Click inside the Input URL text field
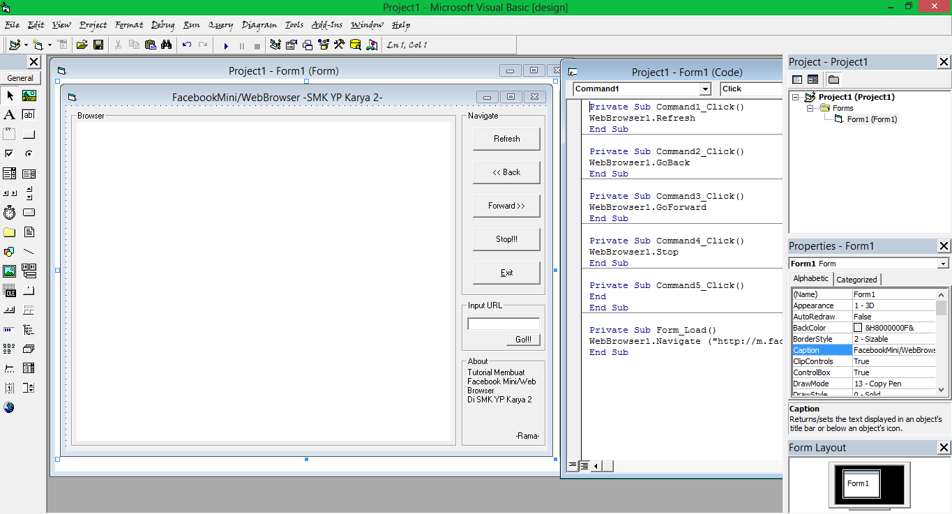Viewport: 952px width, 514px height. [x=504, y=324]
